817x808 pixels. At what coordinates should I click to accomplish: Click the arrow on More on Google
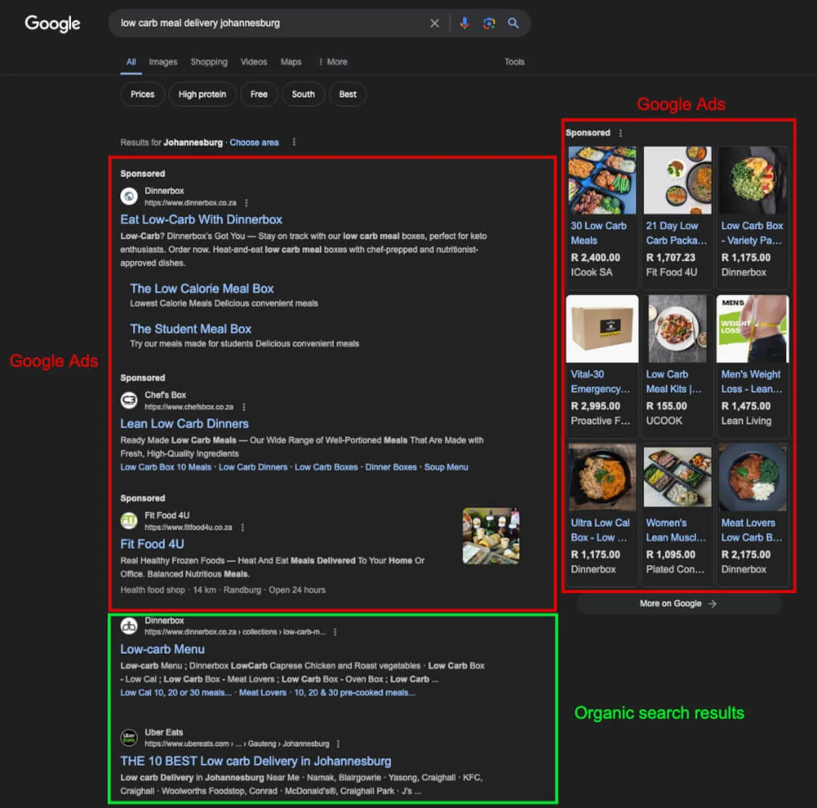pos(713,603)
